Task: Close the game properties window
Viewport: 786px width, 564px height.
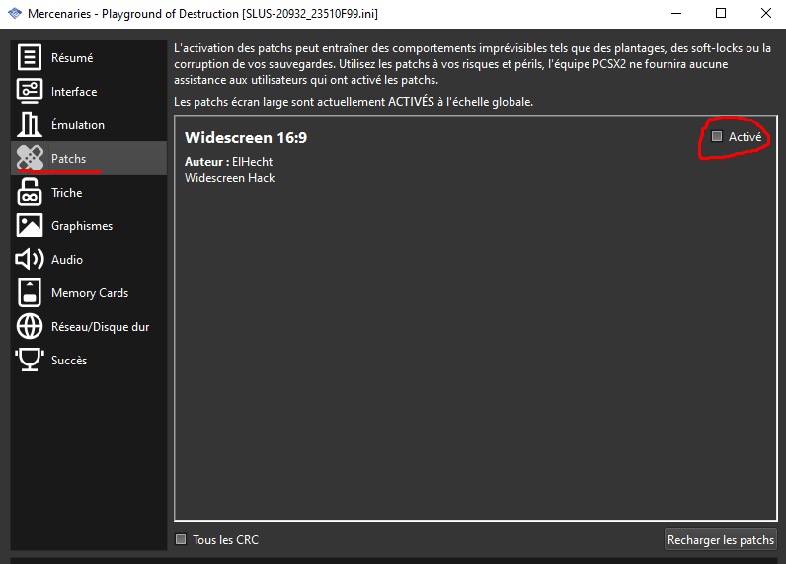Action: 766,14
